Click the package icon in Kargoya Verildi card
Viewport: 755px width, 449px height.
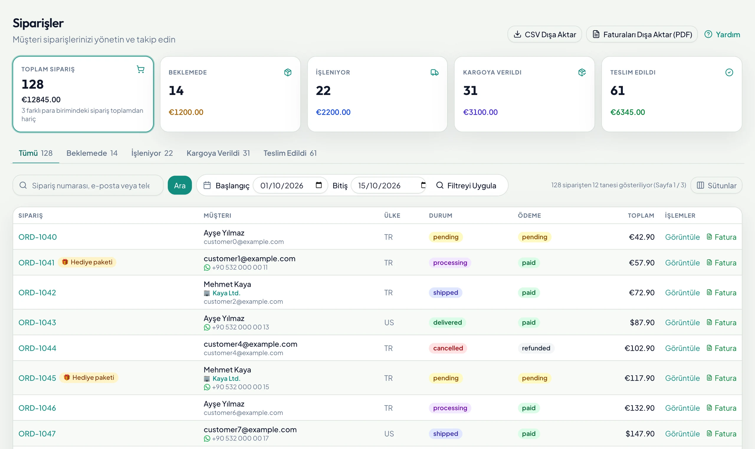click(x=582, y=72)
